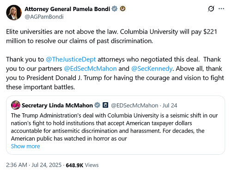The image size is (231, 170).
Task: Click the @EDSecMcMahon handle in quote
Action: [134, 106]
